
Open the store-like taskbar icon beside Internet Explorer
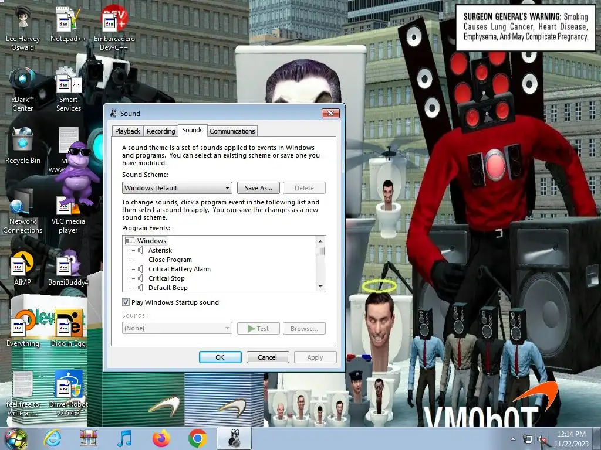tap(88, 438)
